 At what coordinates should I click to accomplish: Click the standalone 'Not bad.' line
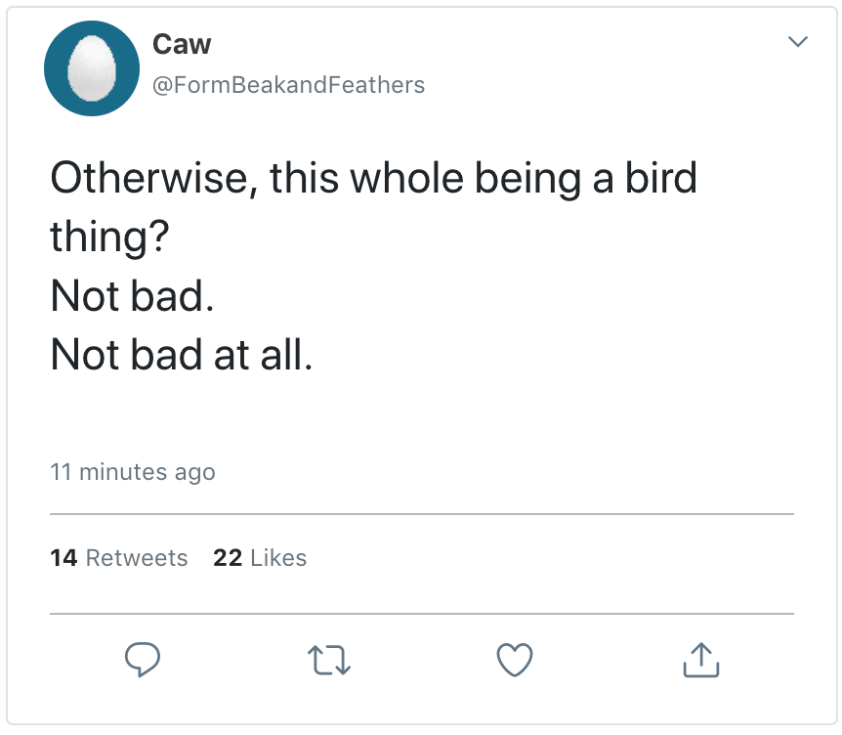pos(132,297)
